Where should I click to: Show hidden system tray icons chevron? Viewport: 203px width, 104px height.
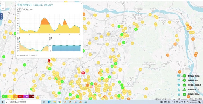pyautogui.click(x=172, y=102)
